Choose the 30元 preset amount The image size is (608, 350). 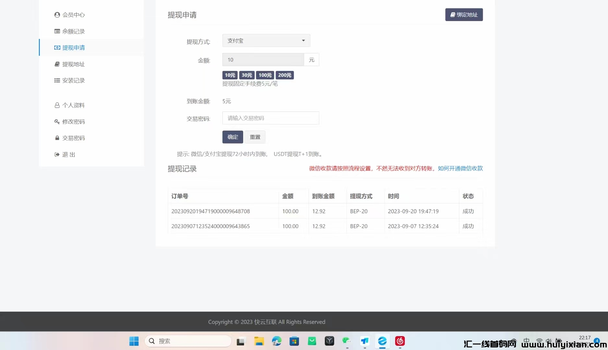coord(247,75)
